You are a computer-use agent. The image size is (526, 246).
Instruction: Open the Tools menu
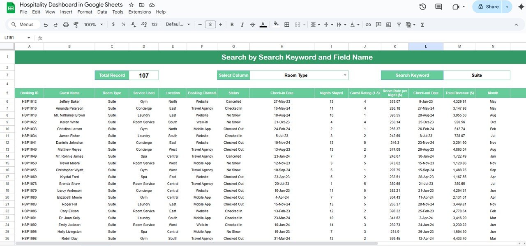(x=118, y=12)
